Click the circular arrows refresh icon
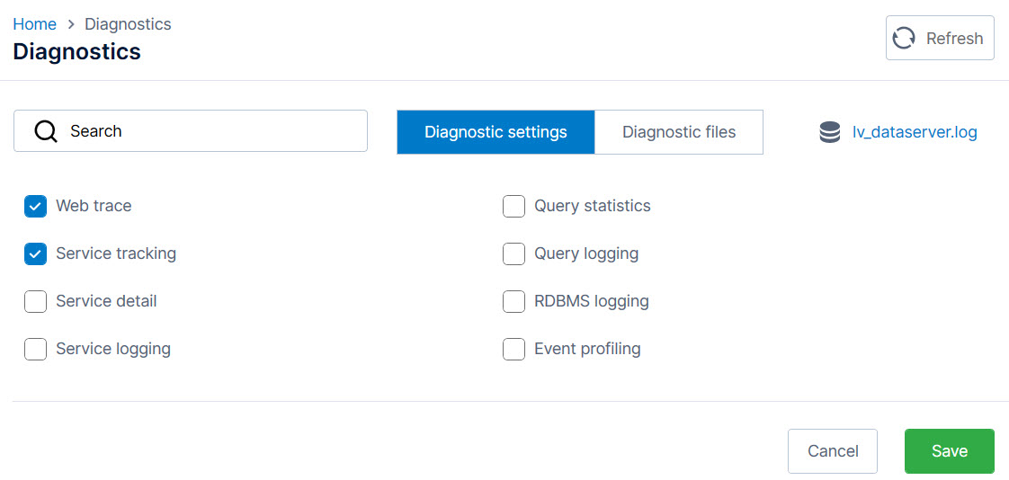The height and width of the screenshot is (480, 1009). click(904, 39)
